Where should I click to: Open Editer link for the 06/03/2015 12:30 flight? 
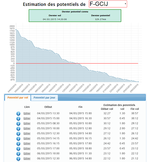click(27, 159)
